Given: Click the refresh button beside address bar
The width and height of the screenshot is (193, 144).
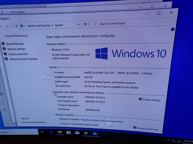Looking at the screenshot, I should coord(85,24).
